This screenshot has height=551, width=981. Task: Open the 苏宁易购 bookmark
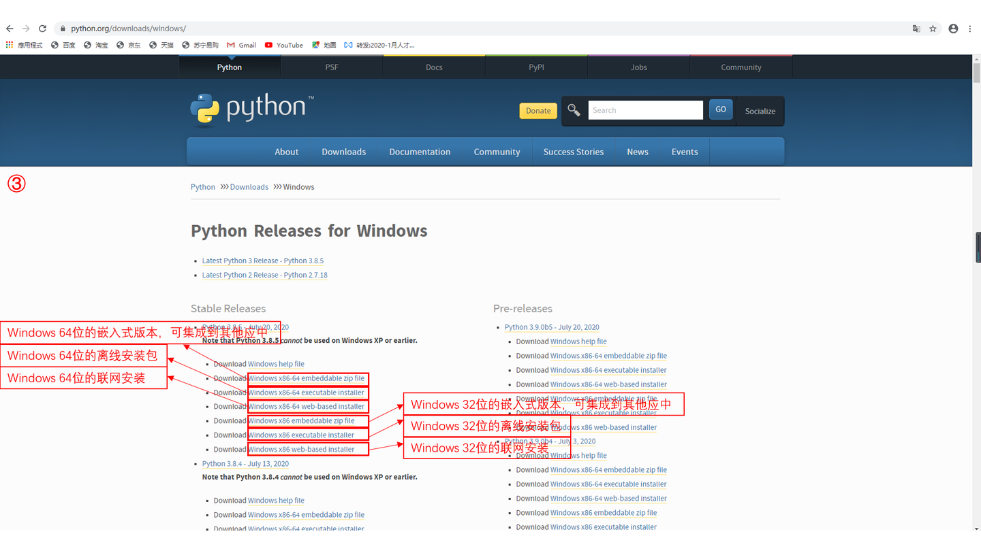tap(200, 45)
